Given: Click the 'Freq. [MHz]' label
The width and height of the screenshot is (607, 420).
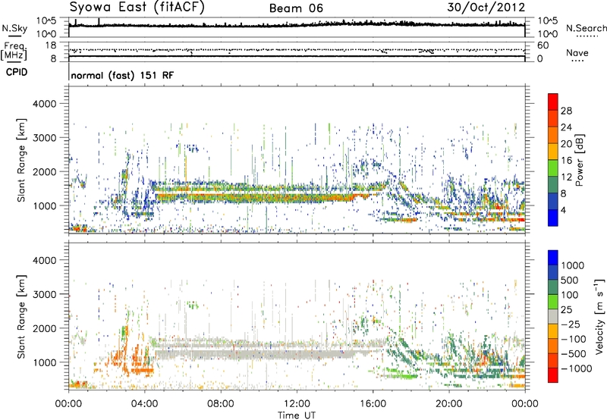Looking at the screenshot, I should point(14,52).
